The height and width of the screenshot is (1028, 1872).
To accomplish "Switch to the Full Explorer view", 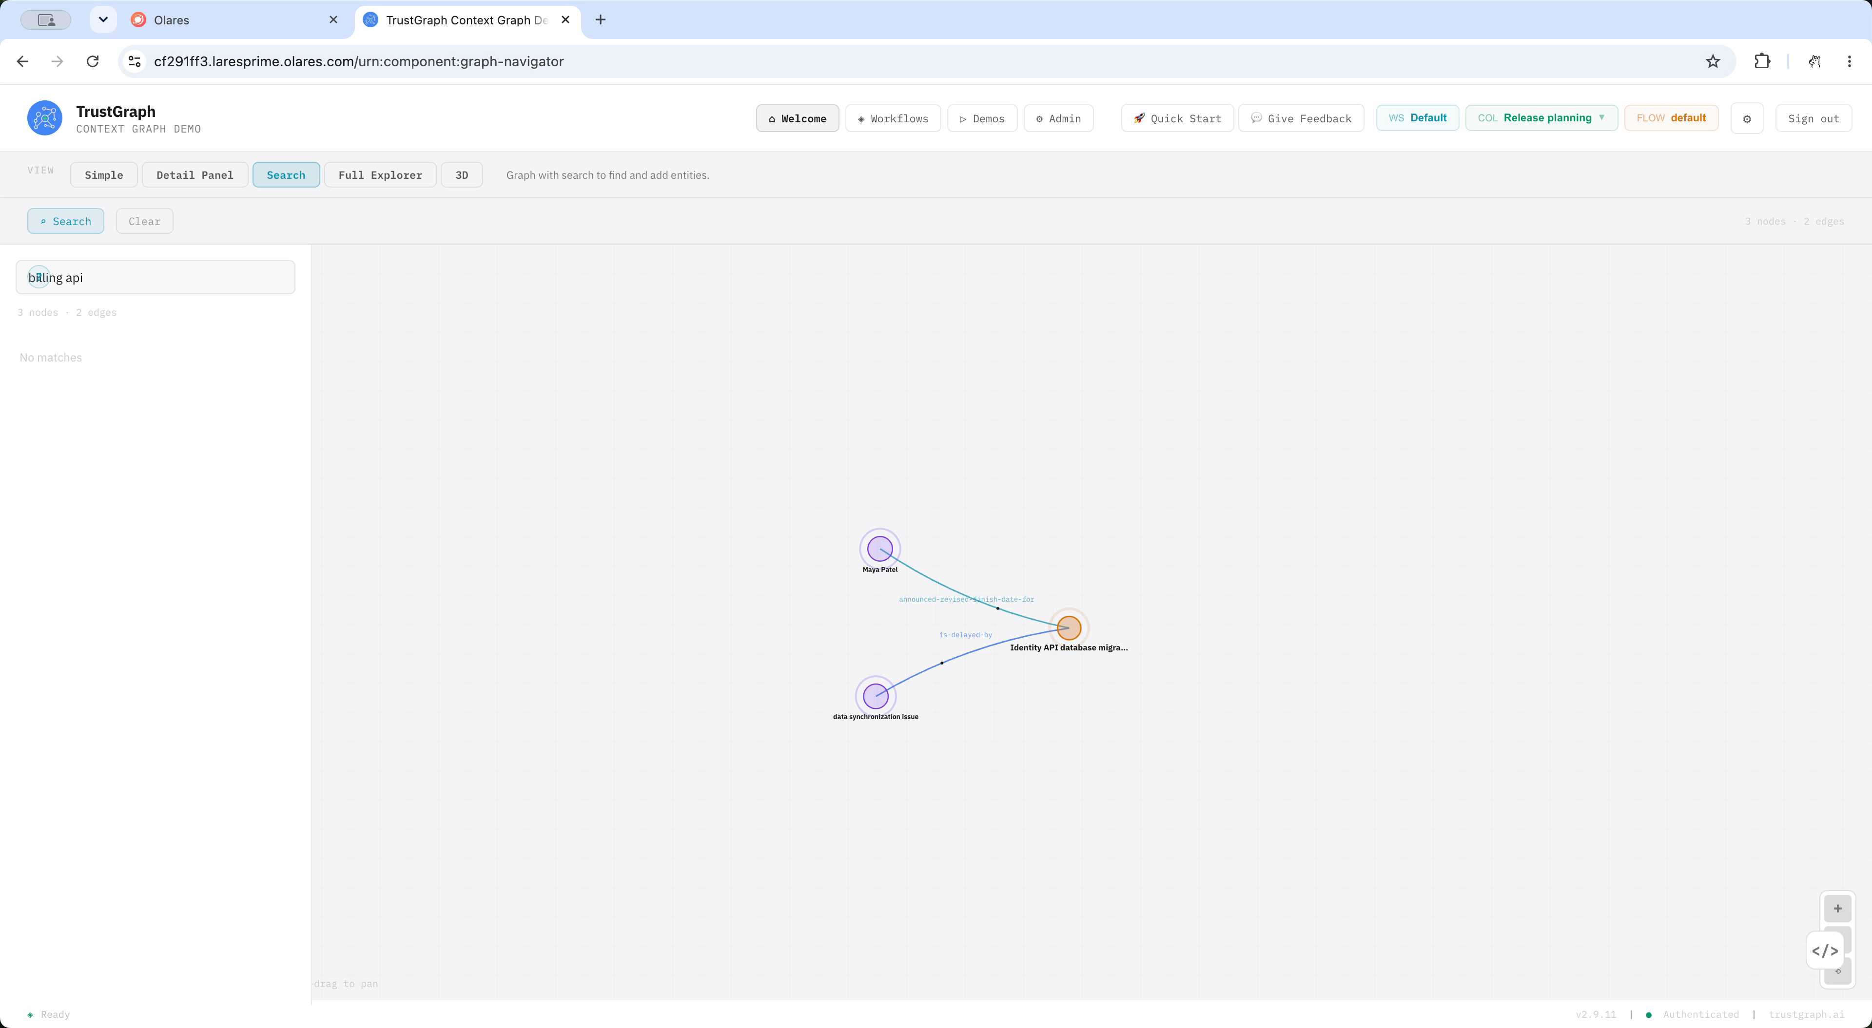I will pyautogui.click(x=380, y=175).
